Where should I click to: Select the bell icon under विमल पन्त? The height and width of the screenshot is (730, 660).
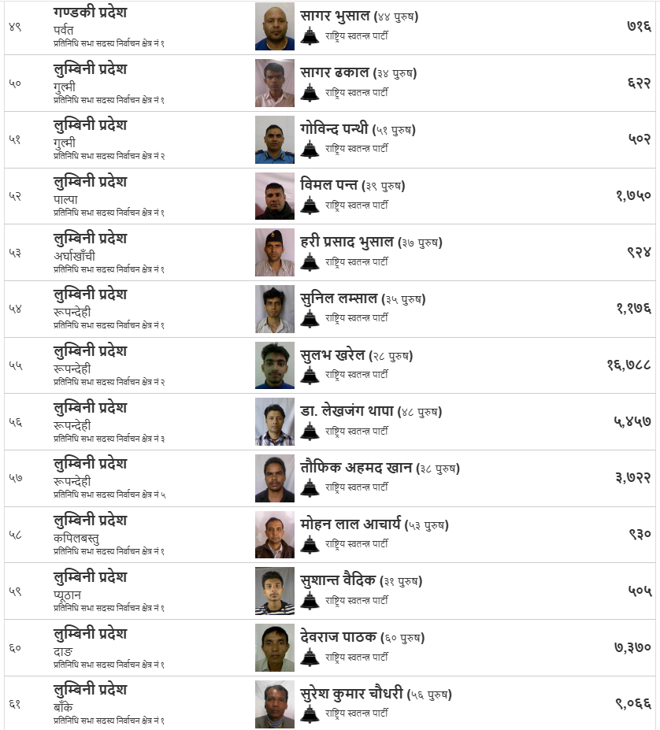(x=310, y=206)
